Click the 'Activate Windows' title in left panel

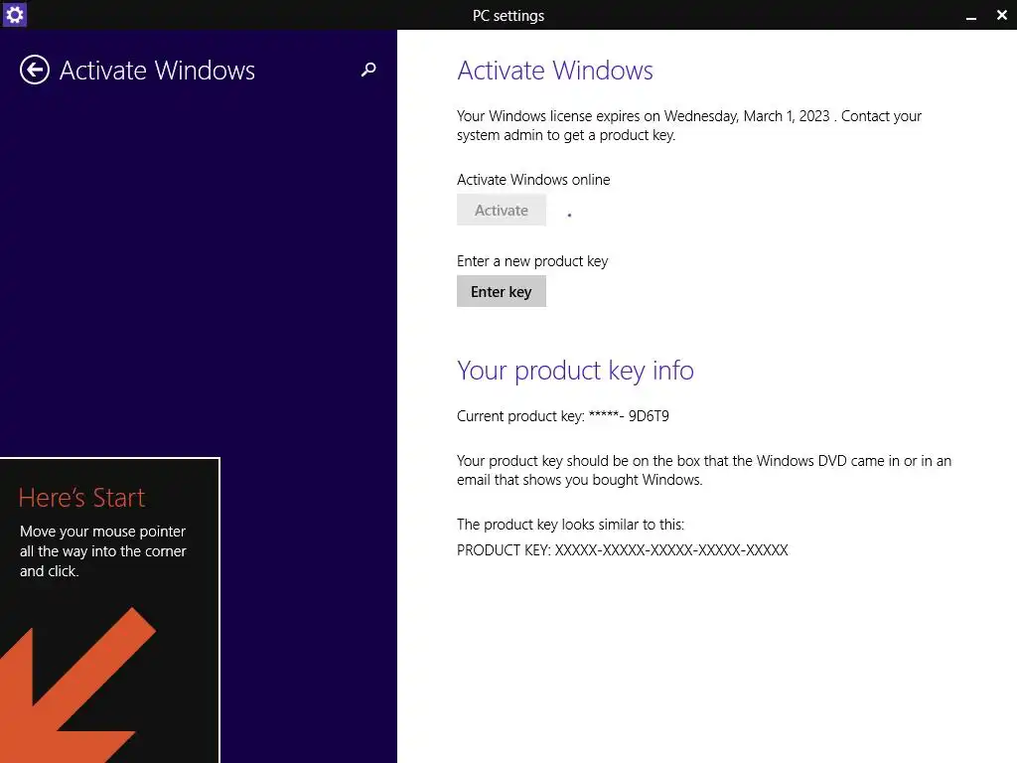click(157, 71)
